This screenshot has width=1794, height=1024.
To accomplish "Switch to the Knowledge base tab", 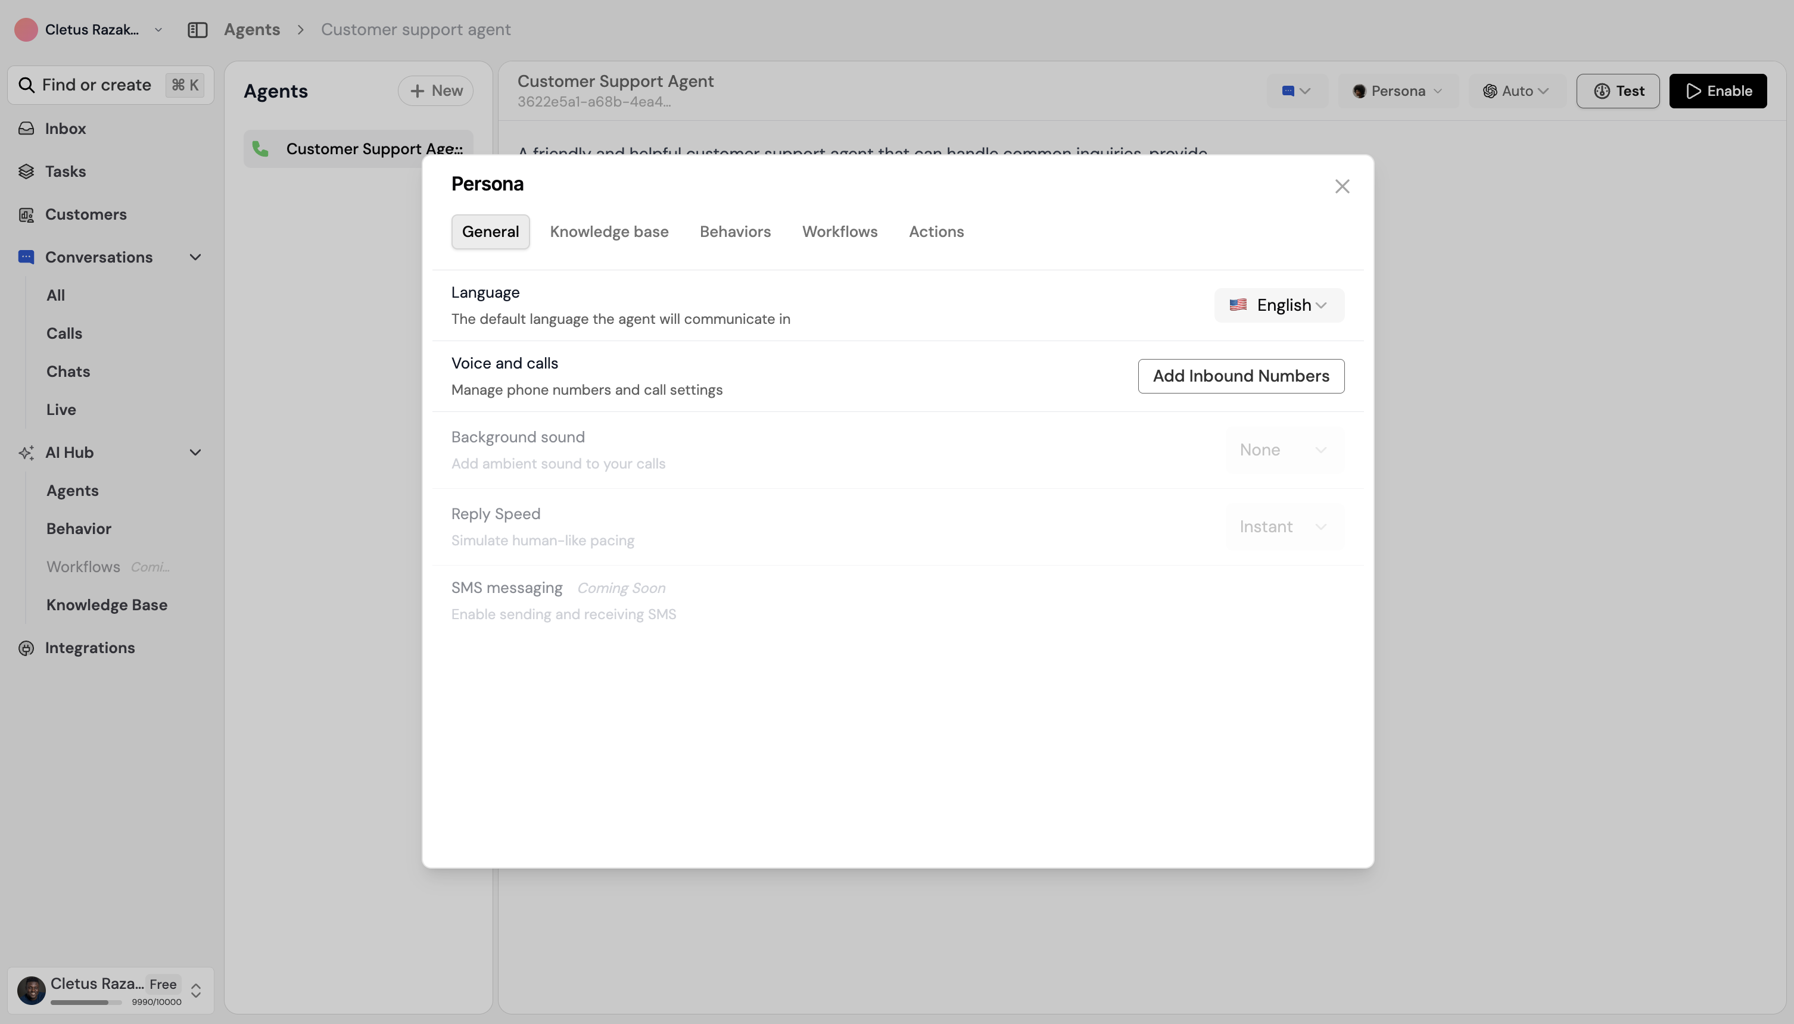I will pyautogui.click(x=609, y=232).
